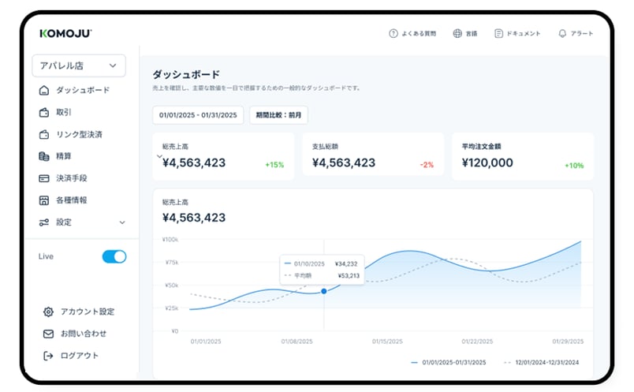Click the question mark help icon
634x392 pixels.
[393, 34]
